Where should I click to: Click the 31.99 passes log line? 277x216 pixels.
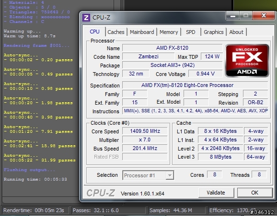pos(40,160)
